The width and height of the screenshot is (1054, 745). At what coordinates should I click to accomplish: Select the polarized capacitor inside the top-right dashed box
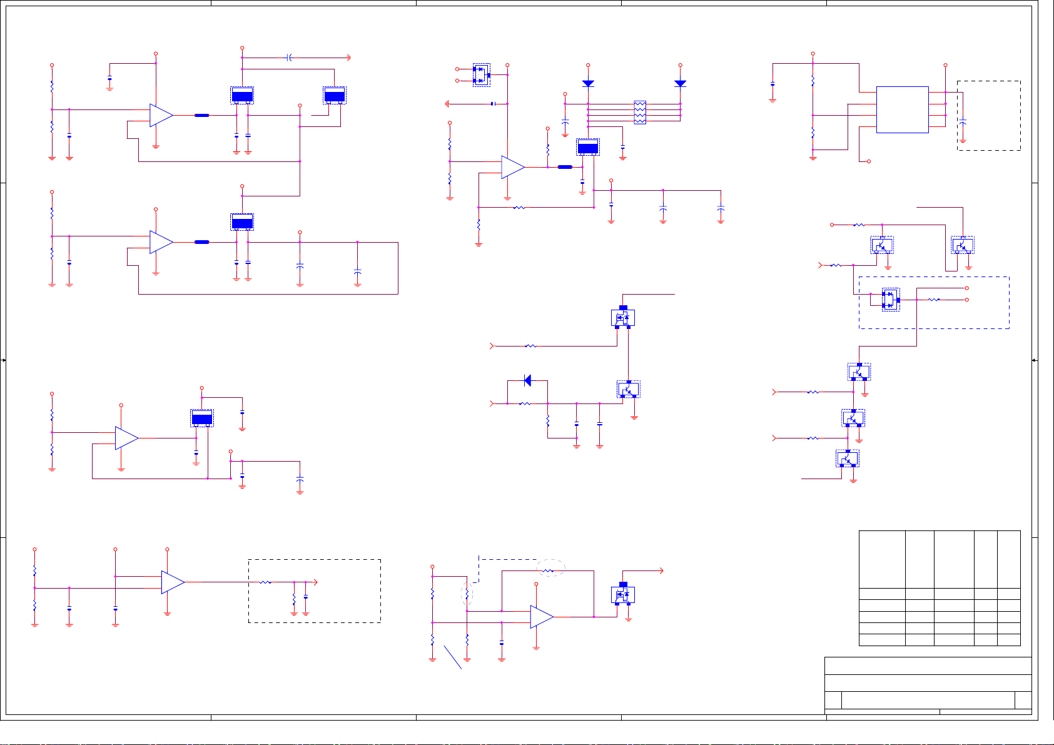coord(963,121)
